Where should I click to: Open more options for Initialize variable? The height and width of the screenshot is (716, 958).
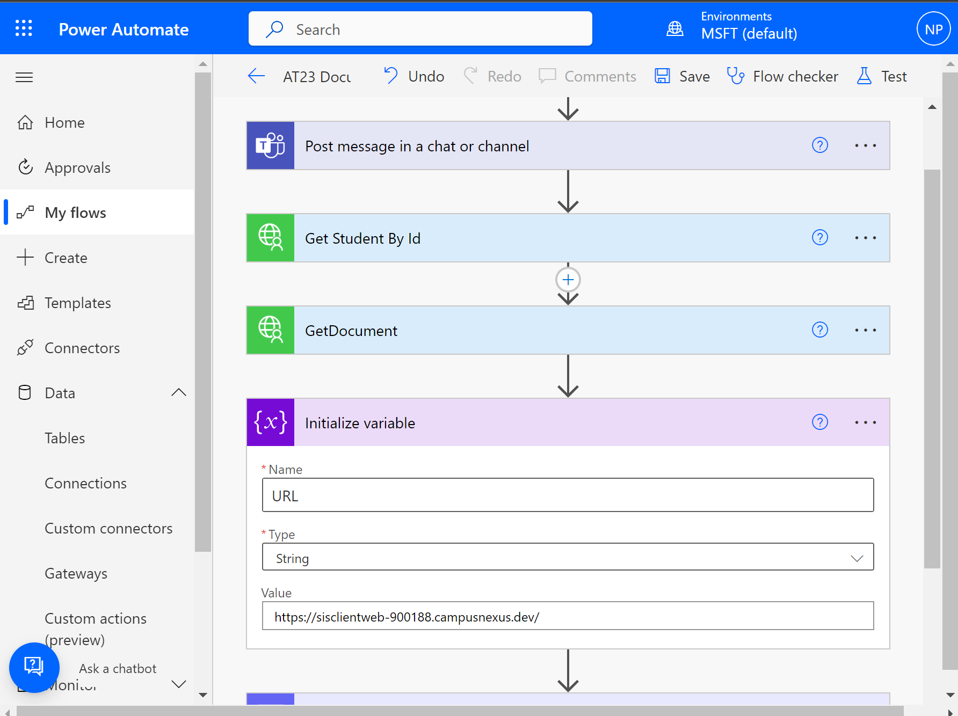pos(866,422)
